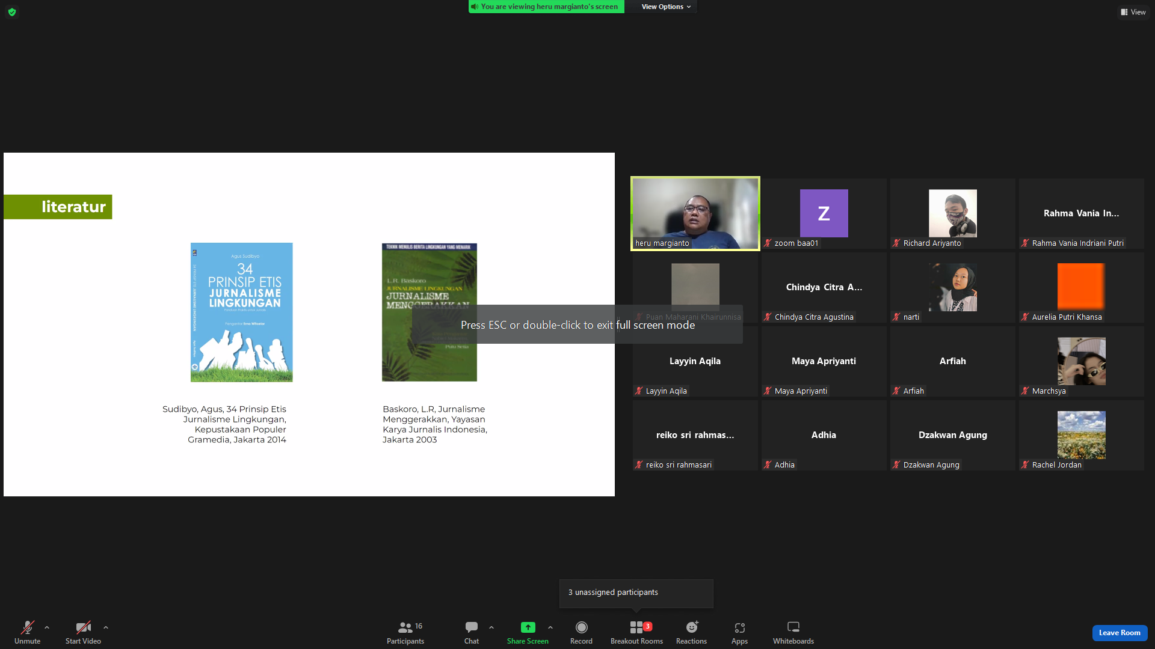Expand share options arrow next to Share Screen
1155x649 pixels.
coord(550,627)
